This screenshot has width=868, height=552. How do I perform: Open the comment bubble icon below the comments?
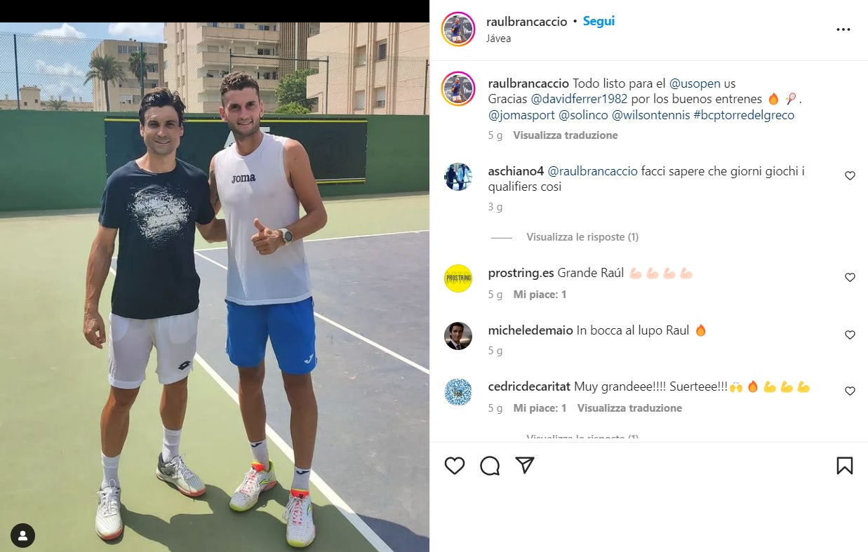pos(490,466)
